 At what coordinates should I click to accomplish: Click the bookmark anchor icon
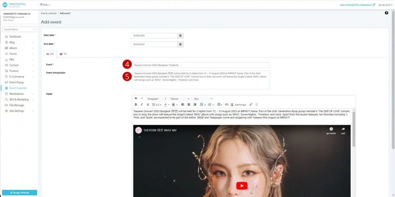[x=257, y=105]
